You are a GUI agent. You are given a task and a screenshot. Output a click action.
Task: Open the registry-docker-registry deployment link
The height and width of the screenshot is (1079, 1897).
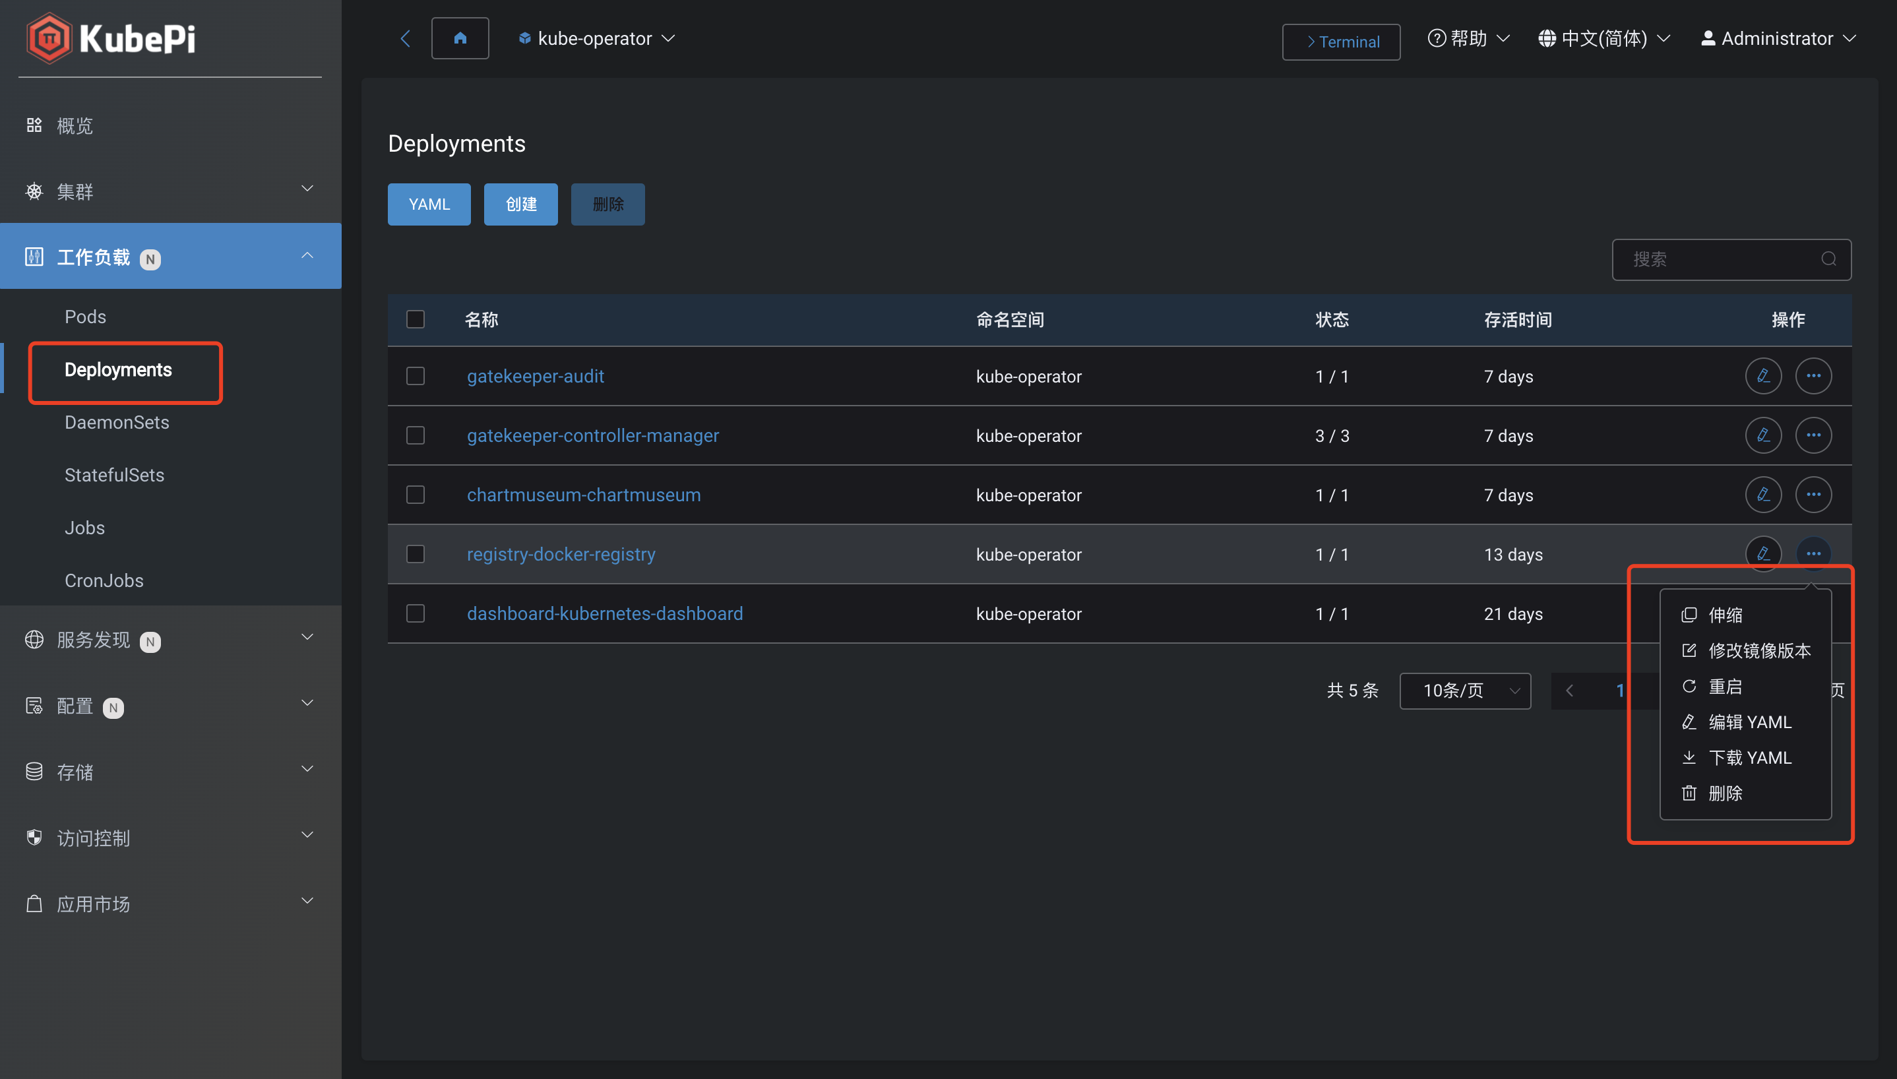(x=561, y=553)
